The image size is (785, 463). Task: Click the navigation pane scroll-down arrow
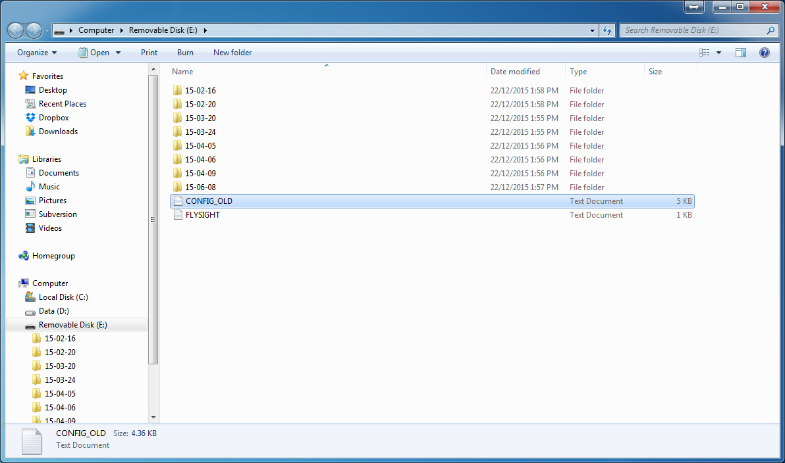click(153, 417)
